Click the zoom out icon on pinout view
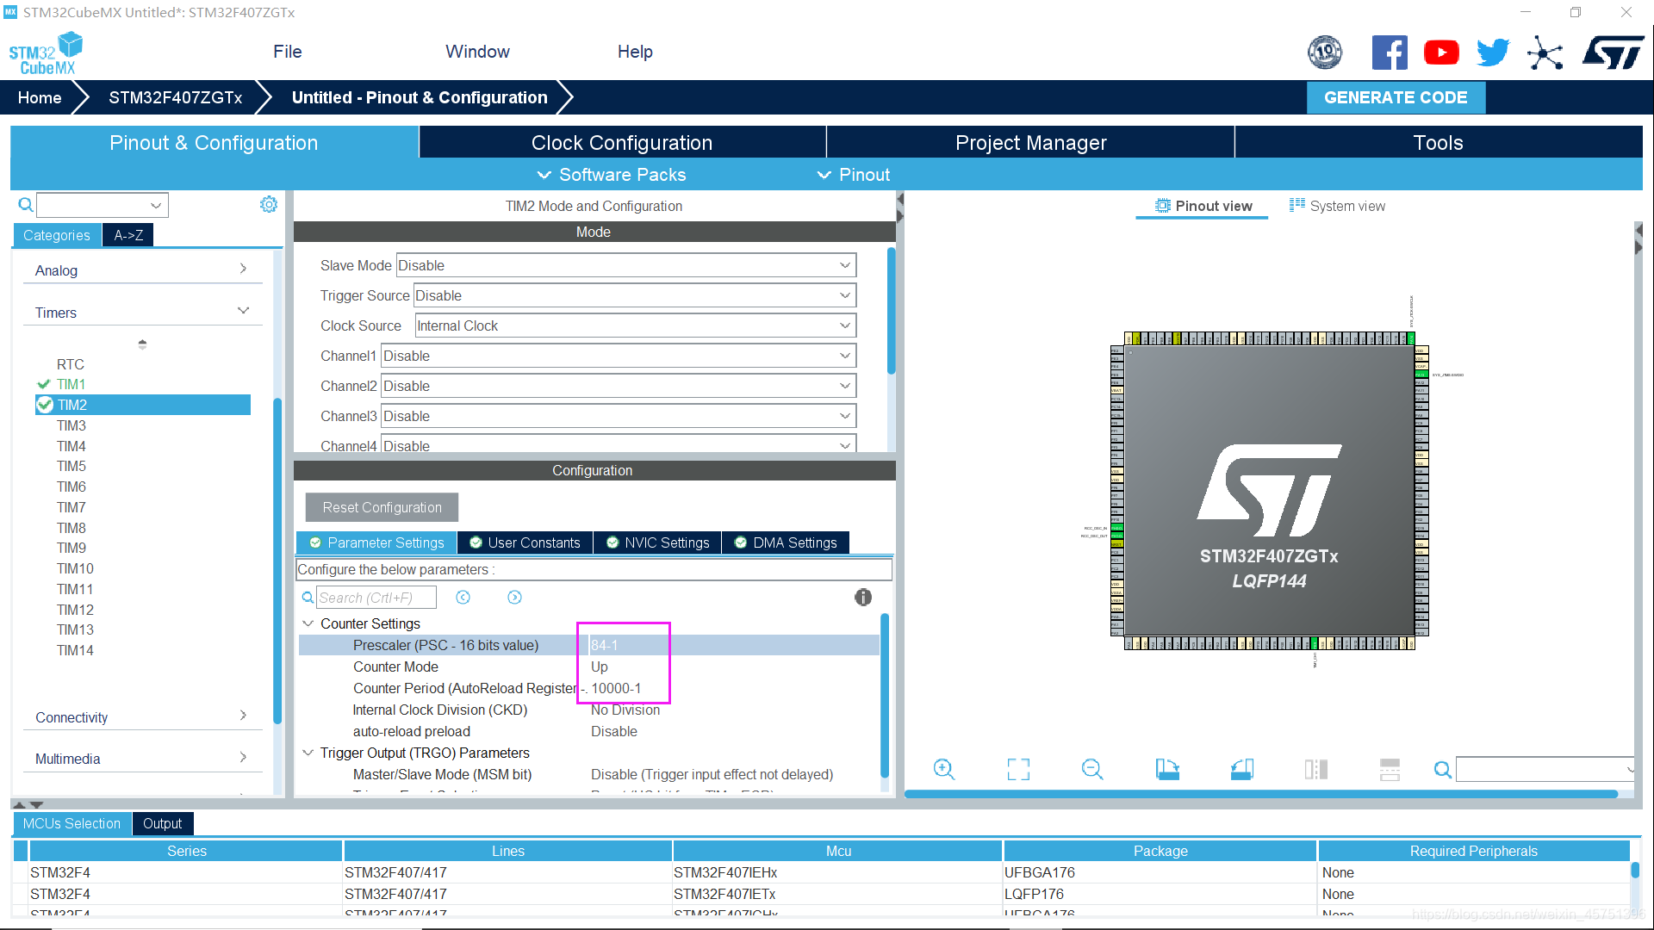1654x930 pixels. pos(1091,769)
